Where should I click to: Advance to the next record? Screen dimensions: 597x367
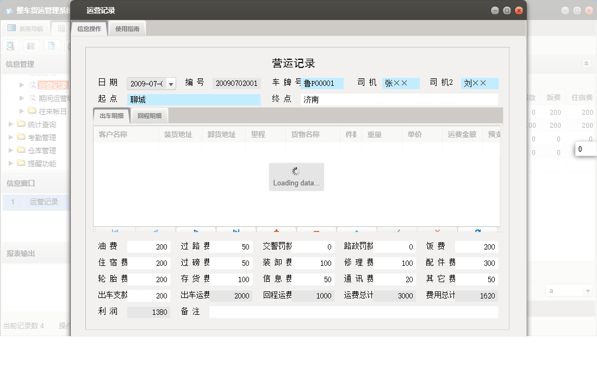coord(196,230)
